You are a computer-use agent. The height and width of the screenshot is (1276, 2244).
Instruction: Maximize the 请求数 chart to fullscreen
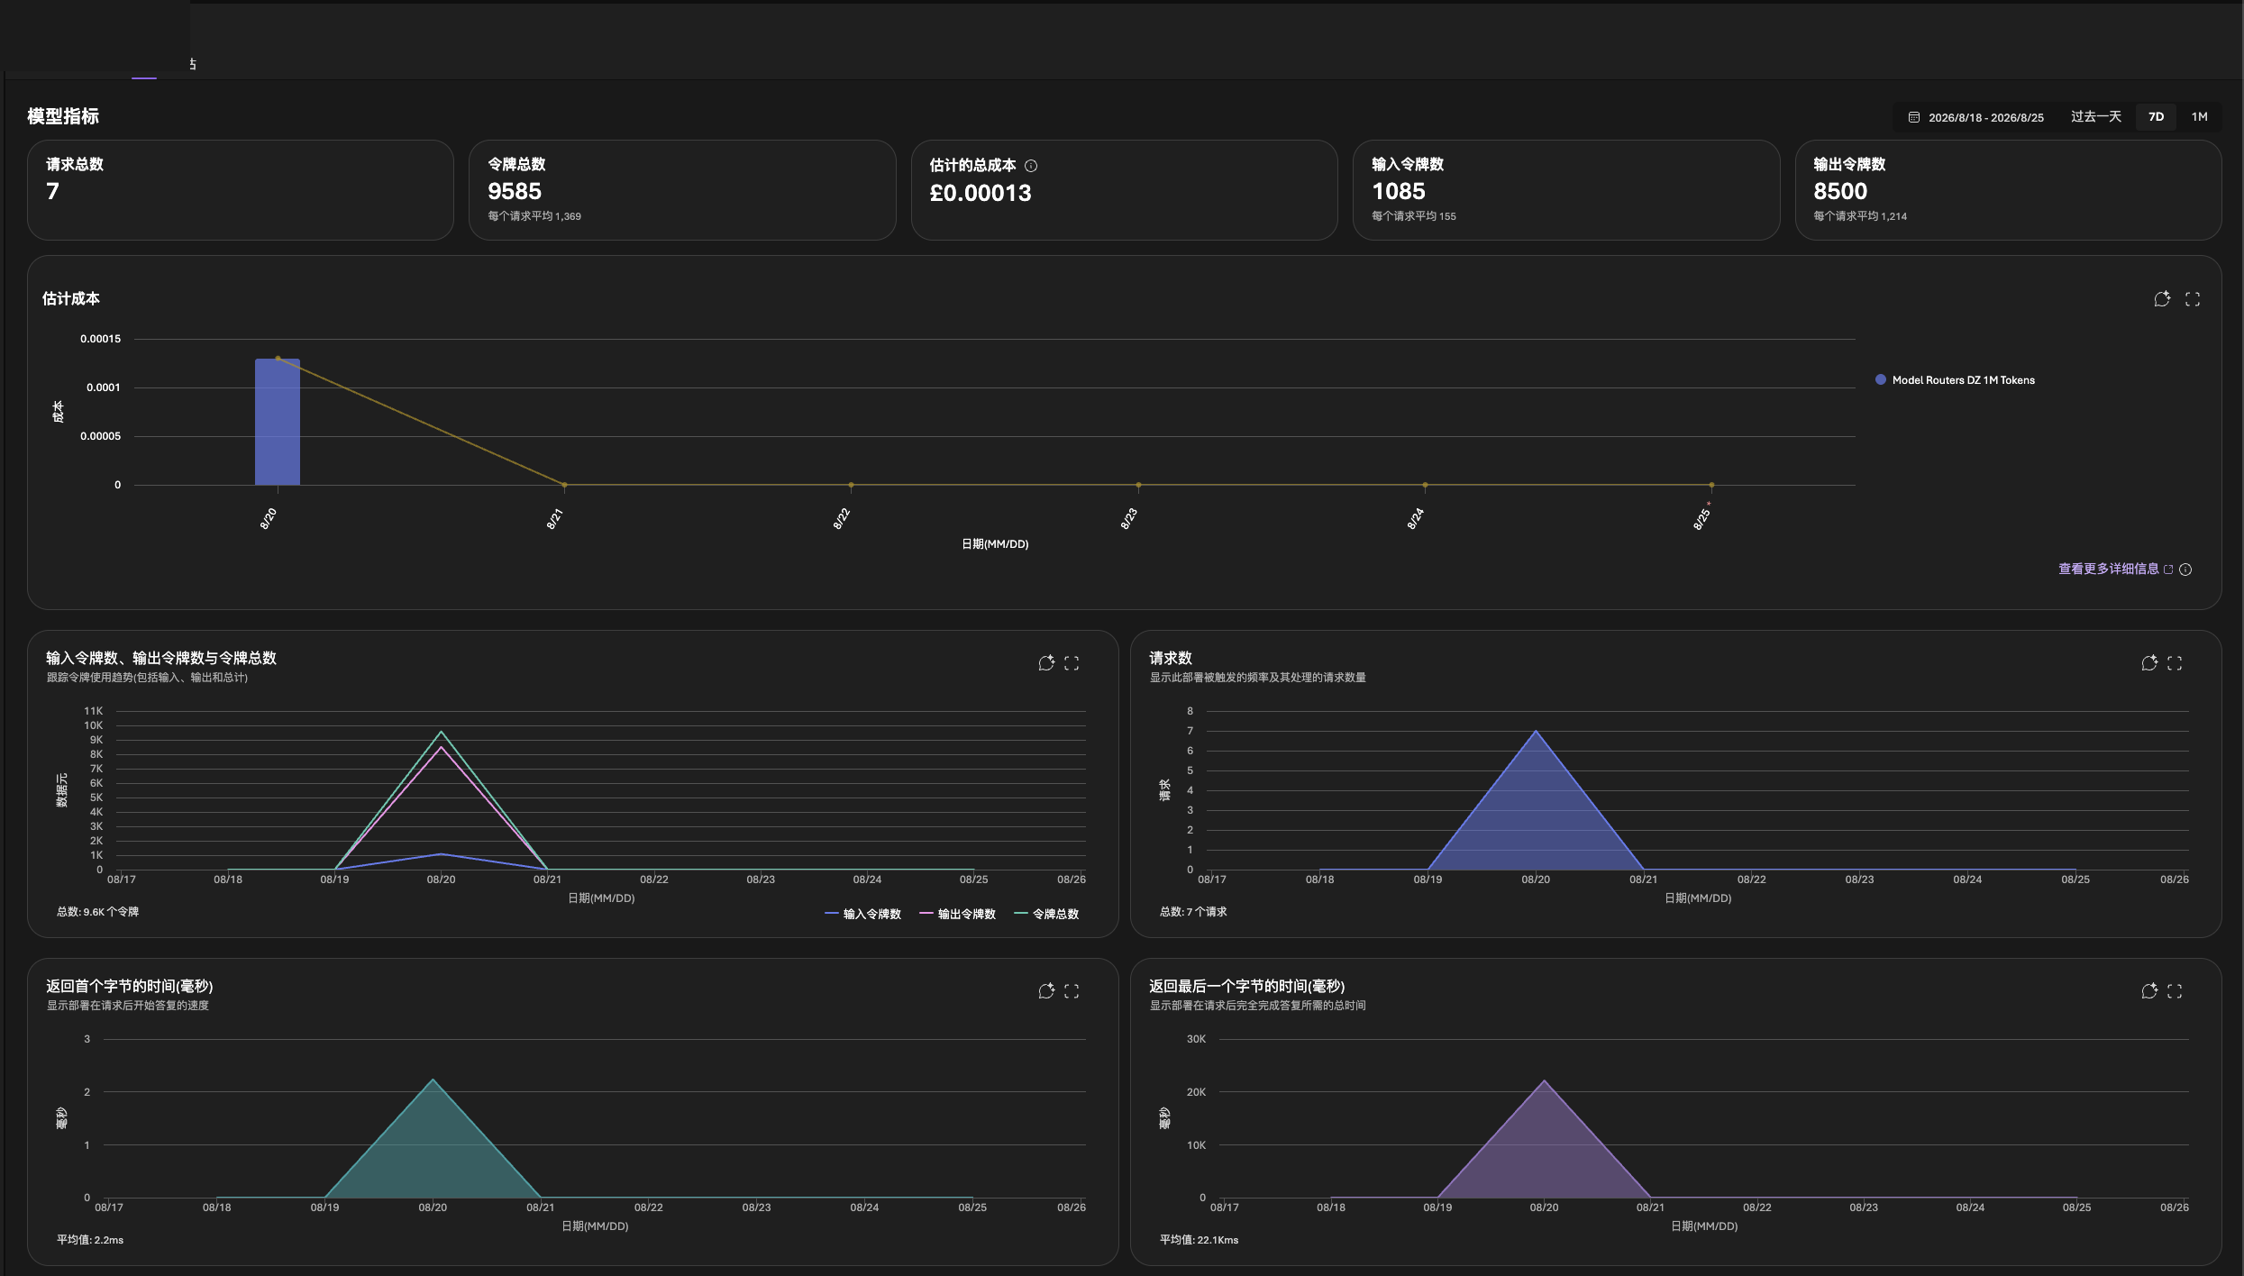tap(2175, 663)
